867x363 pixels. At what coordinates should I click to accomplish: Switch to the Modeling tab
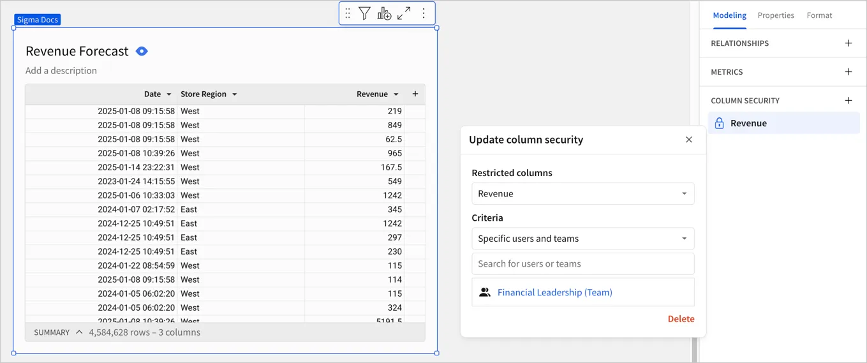tap(729, 15)
